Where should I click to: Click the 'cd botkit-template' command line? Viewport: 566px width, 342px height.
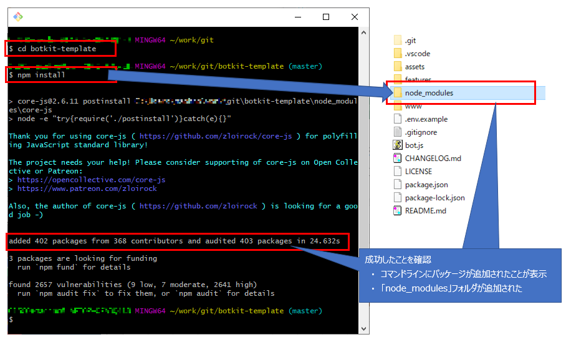(52, 49)
